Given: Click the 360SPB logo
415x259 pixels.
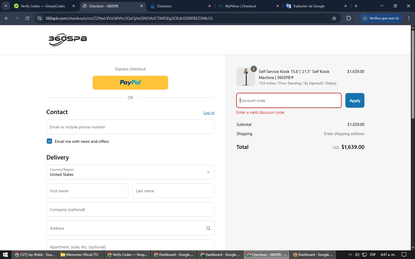Looking at the screenshot, I should (x=68, y=39).
